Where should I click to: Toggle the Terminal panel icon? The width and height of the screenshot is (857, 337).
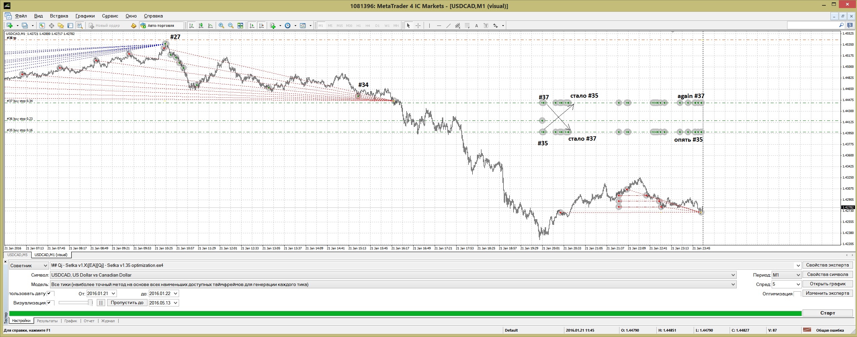(x=70, y=26)
